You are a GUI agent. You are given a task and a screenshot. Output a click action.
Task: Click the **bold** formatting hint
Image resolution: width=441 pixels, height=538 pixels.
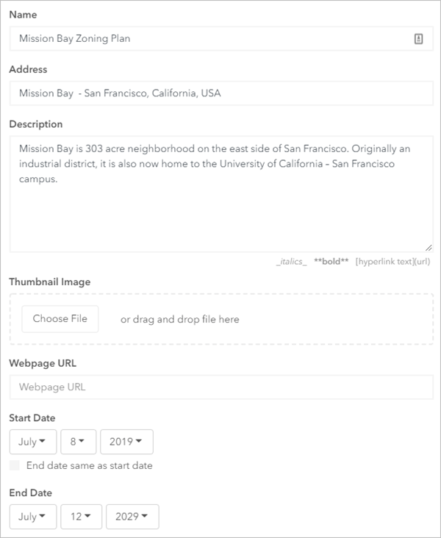pyautogui.click(x=331, y=262)
